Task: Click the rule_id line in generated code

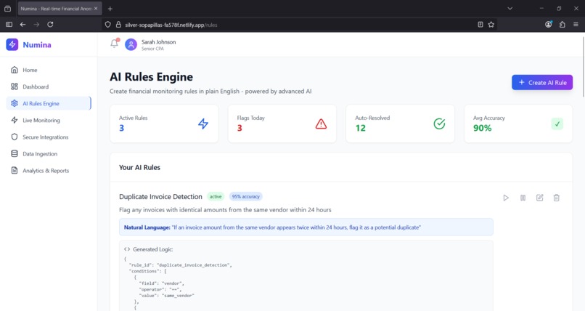Action: 180,265
